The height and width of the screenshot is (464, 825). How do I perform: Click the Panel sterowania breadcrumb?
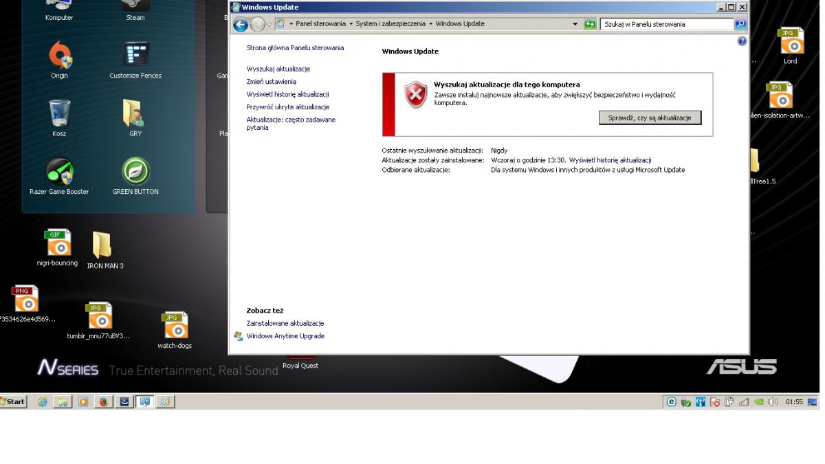click(x=321, y=24)
